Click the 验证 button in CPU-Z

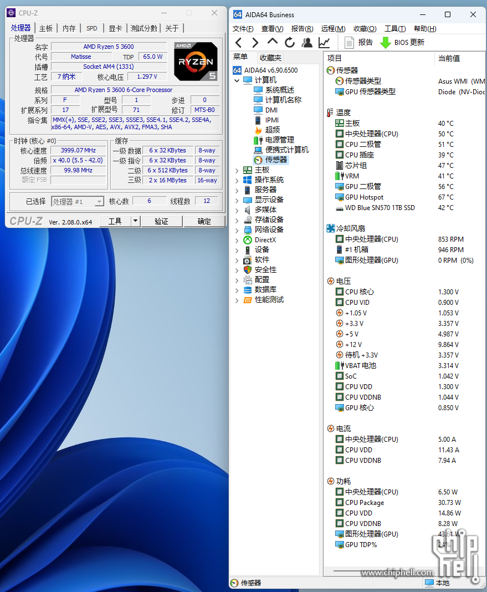[x=161, y=221]
